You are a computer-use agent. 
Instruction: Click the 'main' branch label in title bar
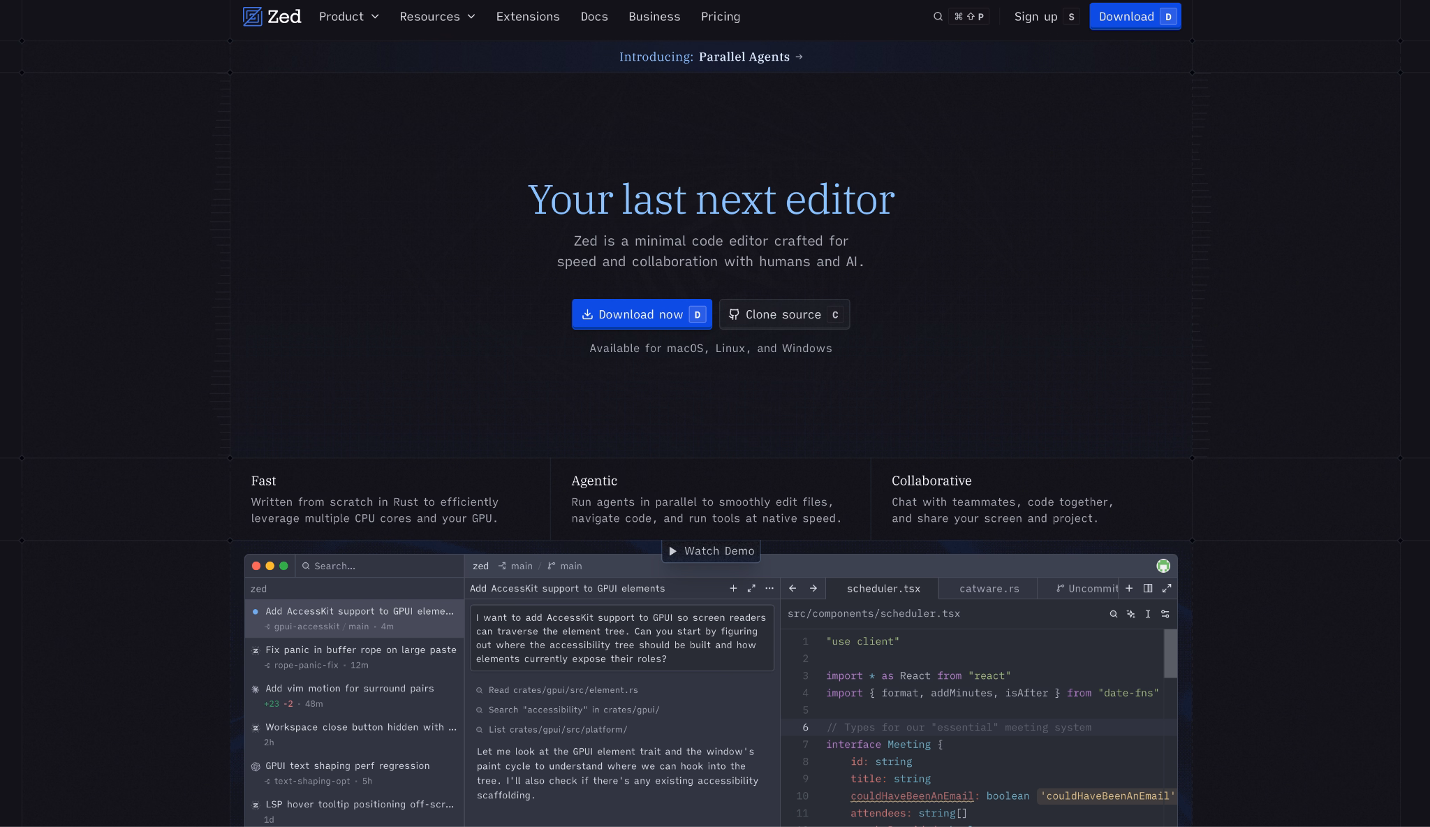point(570,566)
